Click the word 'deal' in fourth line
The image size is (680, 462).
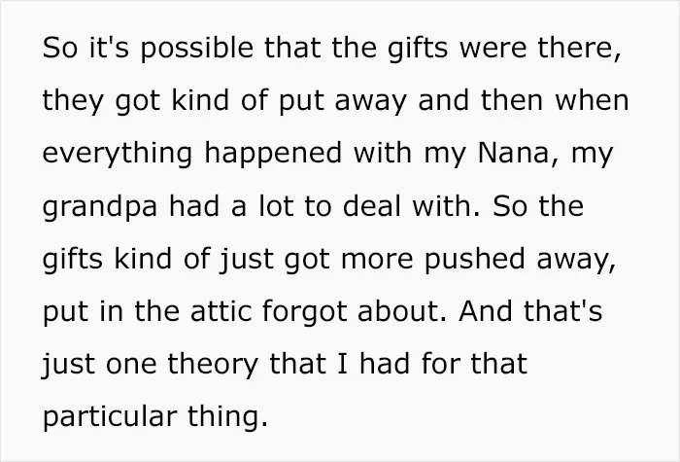[x=372, y=205]
